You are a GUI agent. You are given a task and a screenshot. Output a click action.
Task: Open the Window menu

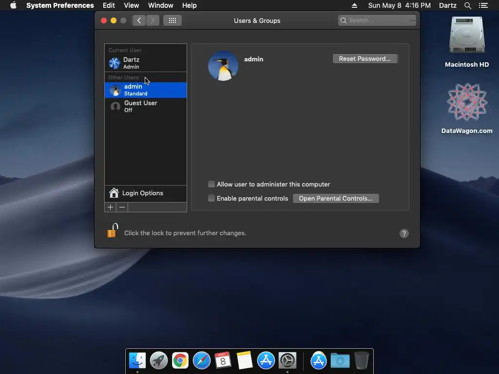click(161, 5)
